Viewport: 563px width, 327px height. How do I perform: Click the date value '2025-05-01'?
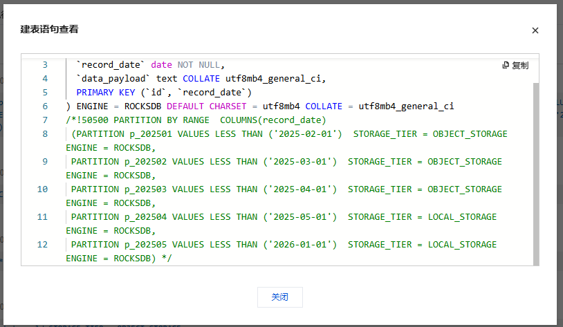(299, 217)
